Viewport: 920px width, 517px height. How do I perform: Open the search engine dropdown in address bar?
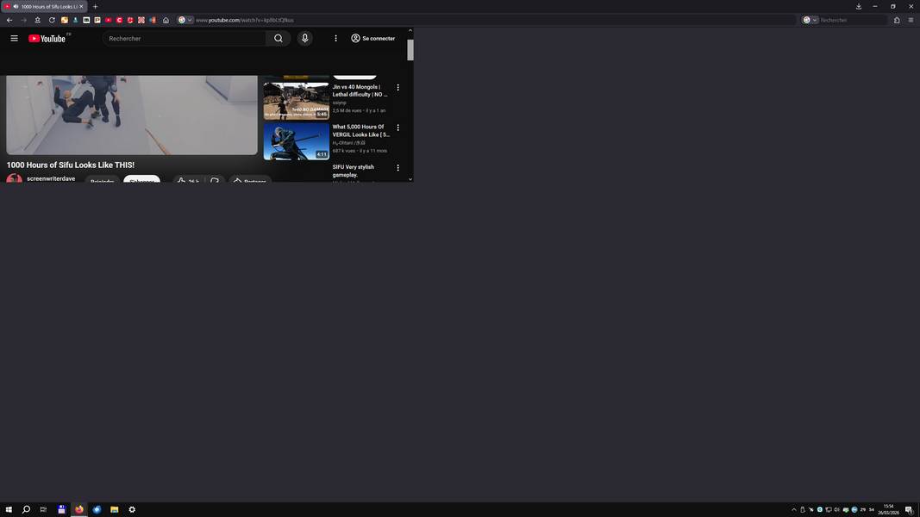click(185, 20)
